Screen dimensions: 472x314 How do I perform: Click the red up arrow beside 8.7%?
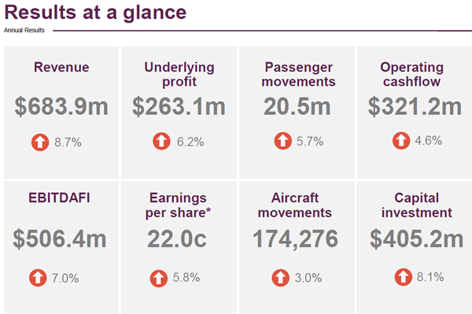pos(40,142)
